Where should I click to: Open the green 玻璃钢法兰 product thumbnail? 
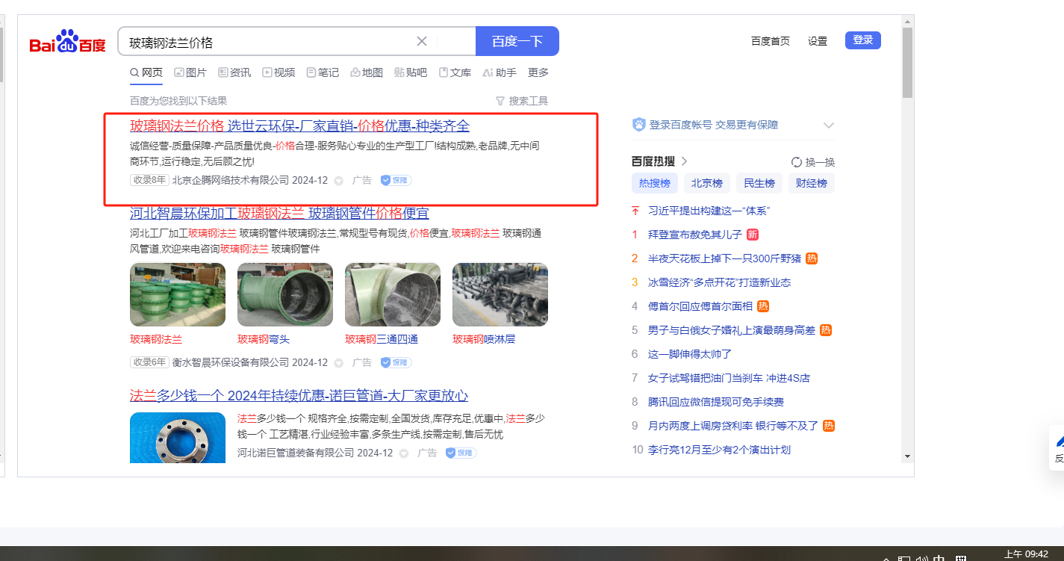(178, 294)
